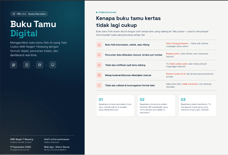Select card 01 about proses pencatatan buku tamu
Image resolution: width=228 pixels, height=155 pixels.
(x=115, y=106)
